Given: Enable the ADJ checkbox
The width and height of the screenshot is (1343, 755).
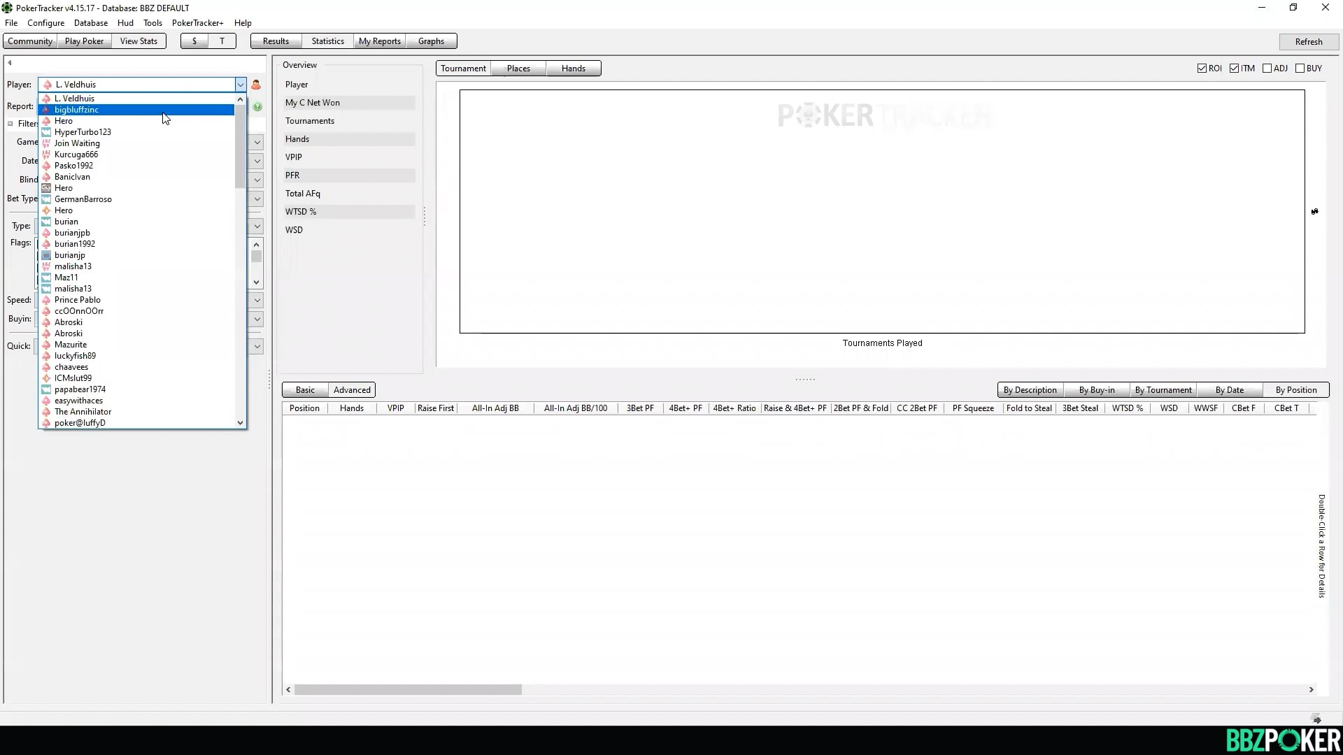Looking at the screenshot, I should [x=1267, y=69].
